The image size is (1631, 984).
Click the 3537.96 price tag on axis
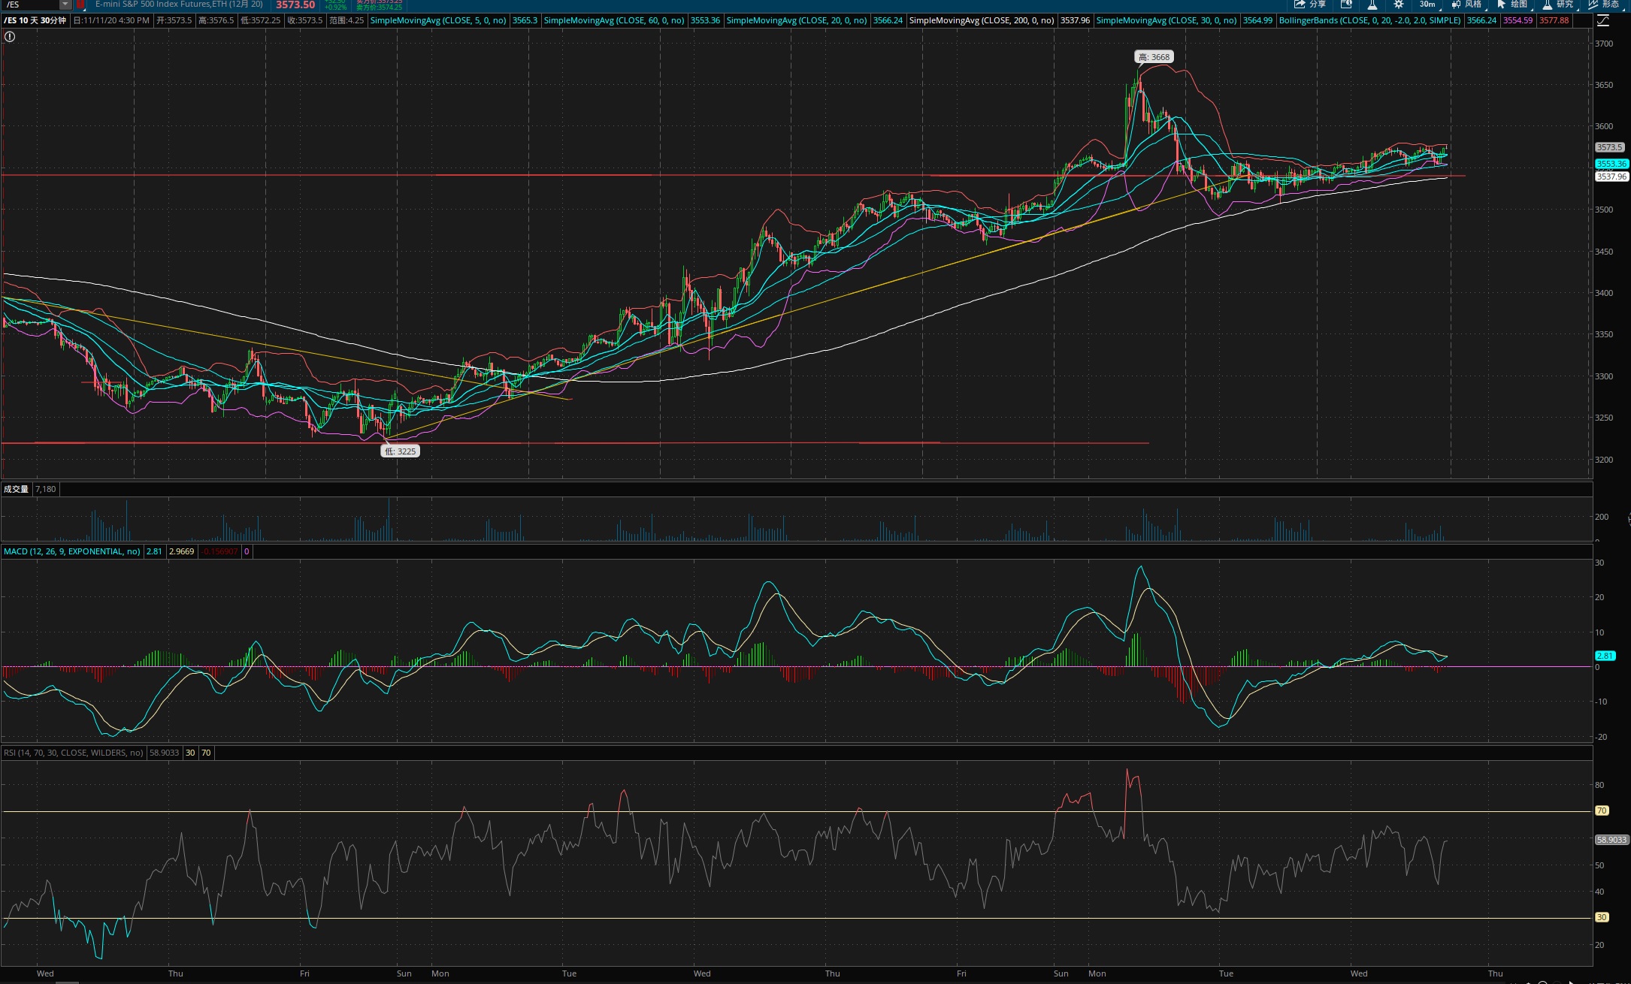(1611, 177)
